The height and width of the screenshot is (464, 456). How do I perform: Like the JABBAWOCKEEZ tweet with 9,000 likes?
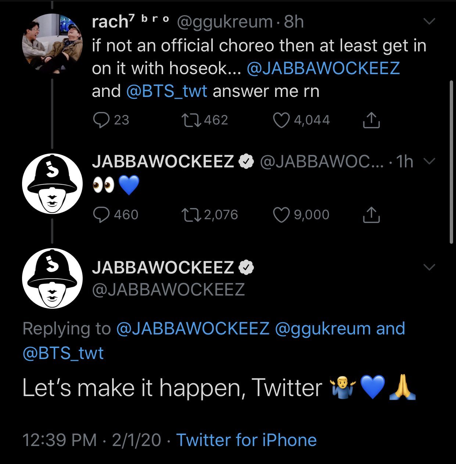click(281, 215)
